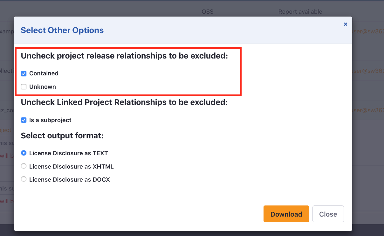The height and width of the screenshot is (236, 384).
Task: Click the Download button
Action: point(286,214)
